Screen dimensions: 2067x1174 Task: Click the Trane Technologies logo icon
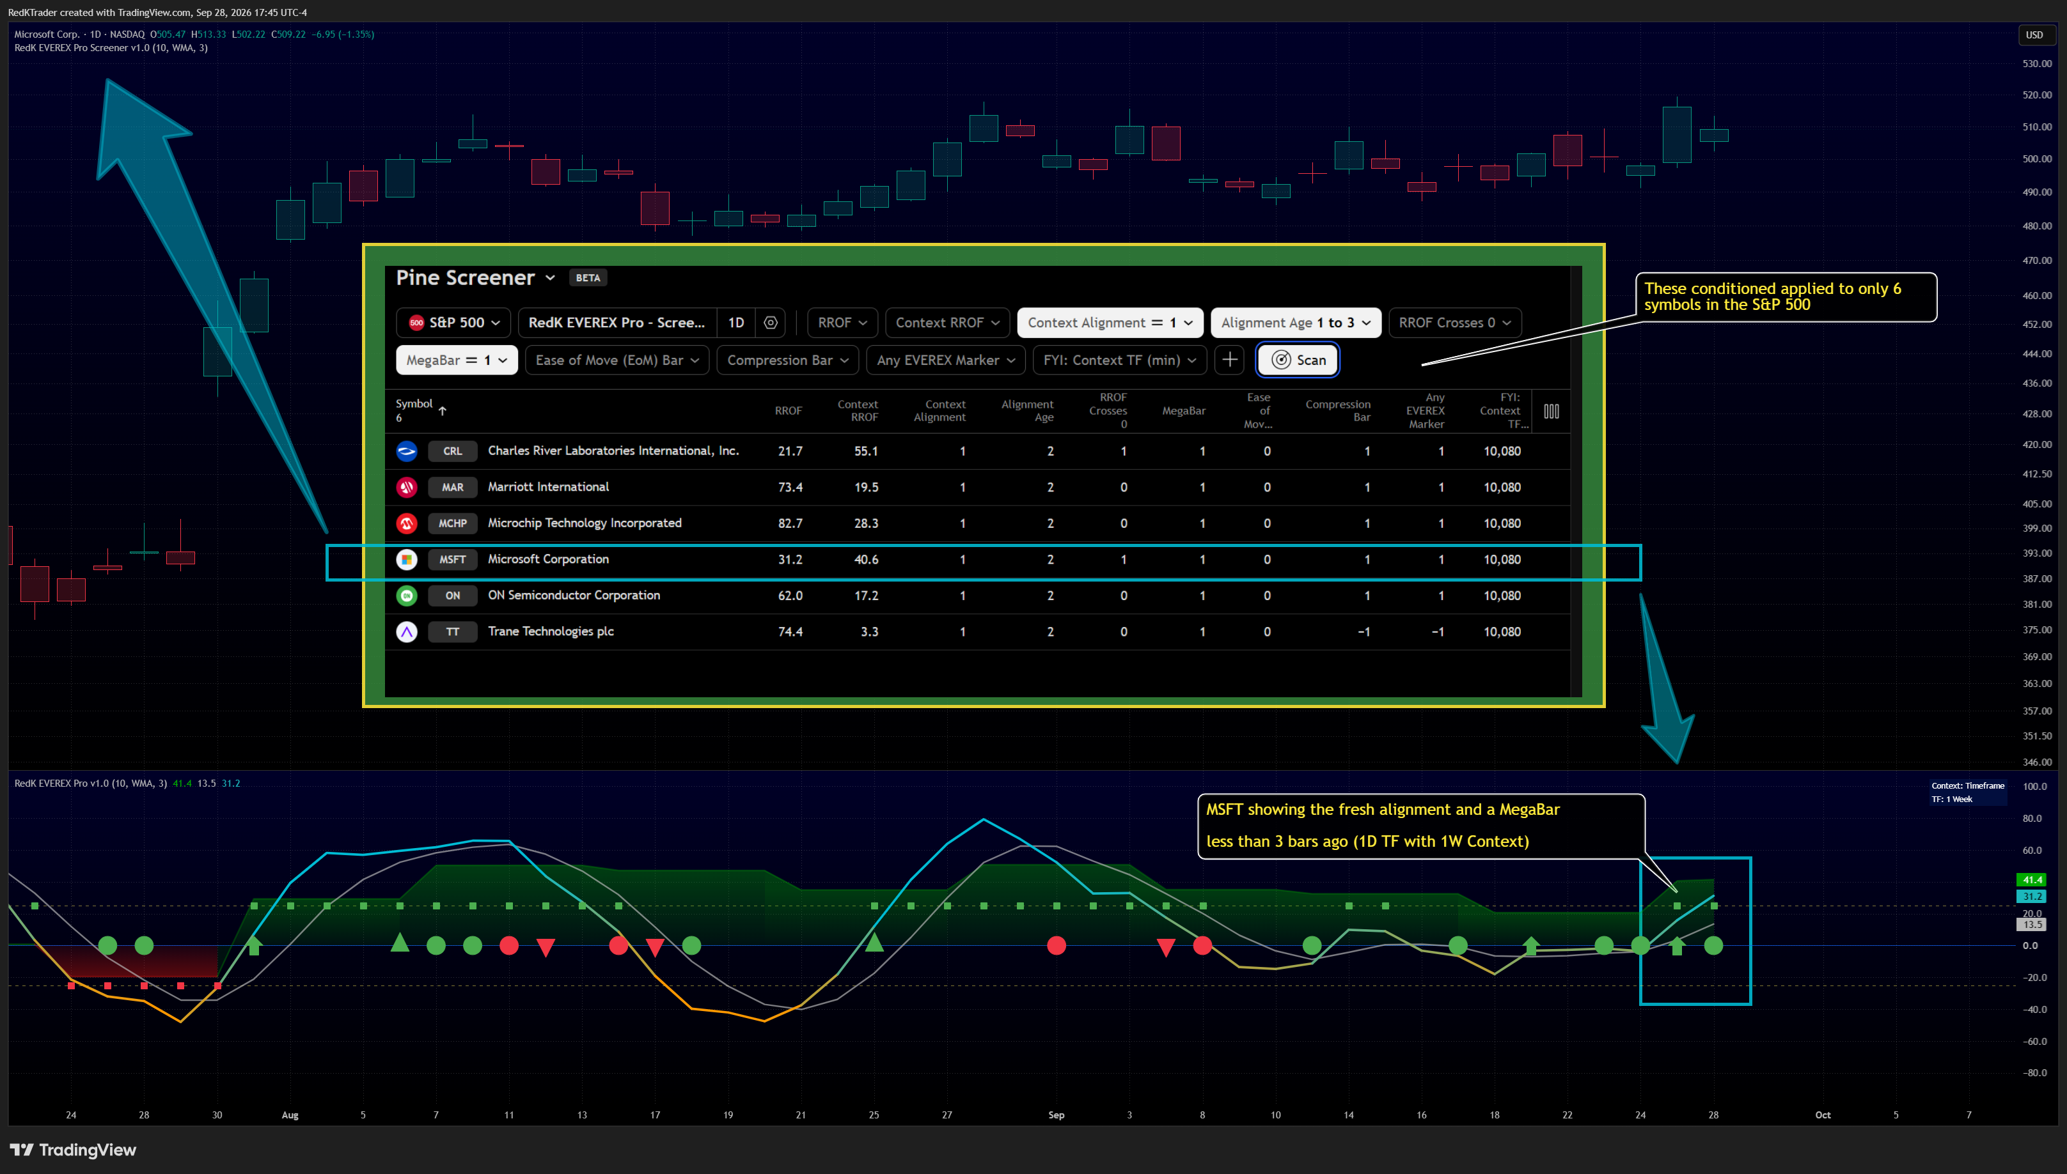(407, 631)
